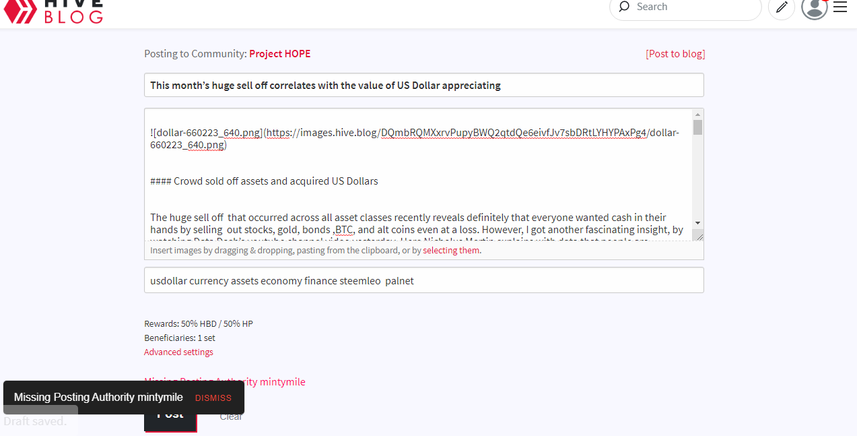Click the body text area resize handle
Image resolution: width=857 pixels, height=440 pixels.
tap(698, 235)
